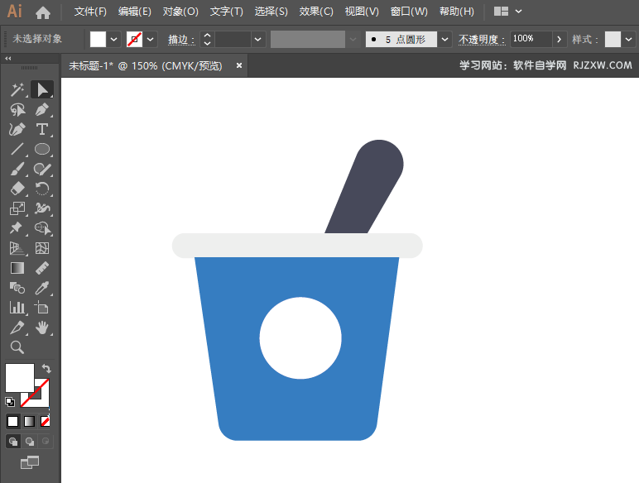Set paint mode to None
The width and height of the screenshot is (639, 483).
pos(46,421)
